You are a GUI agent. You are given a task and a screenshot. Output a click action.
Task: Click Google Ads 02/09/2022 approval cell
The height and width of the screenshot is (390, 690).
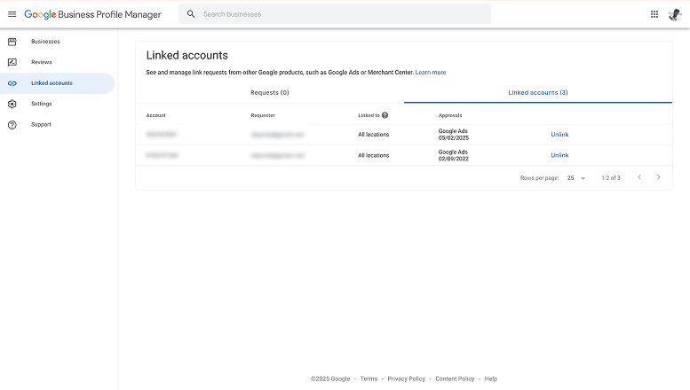453,155
